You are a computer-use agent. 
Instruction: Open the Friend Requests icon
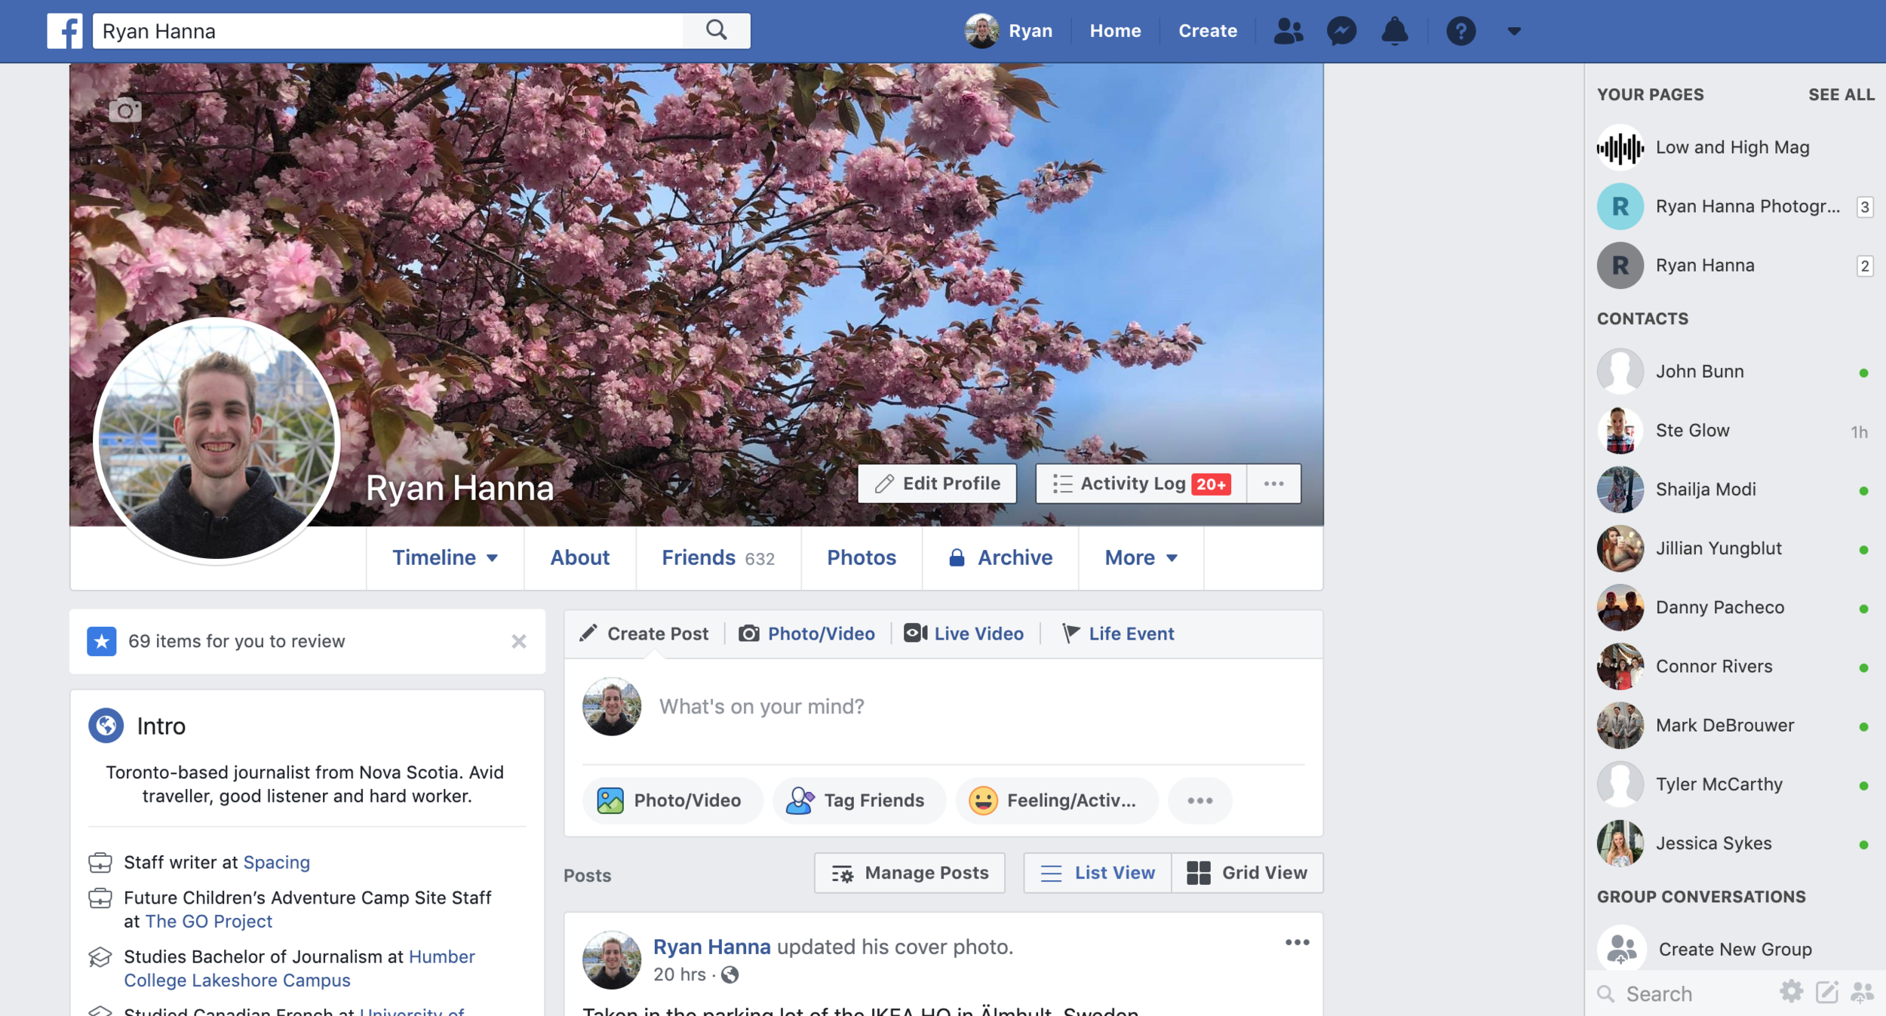coord(1289,31)
